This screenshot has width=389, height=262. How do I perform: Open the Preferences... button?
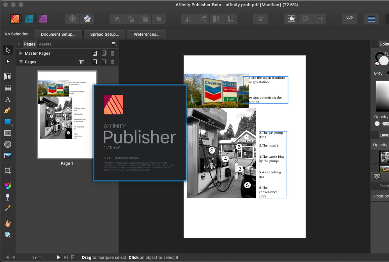pos(147,34)
